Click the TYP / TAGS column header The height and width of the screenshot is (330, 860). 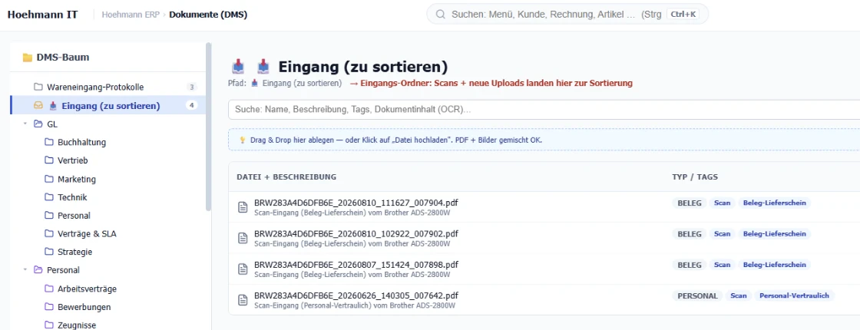coord(695,177)
